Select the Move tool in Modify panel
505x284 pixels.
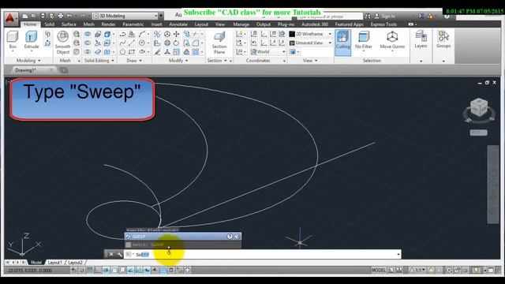click(177, 34)
